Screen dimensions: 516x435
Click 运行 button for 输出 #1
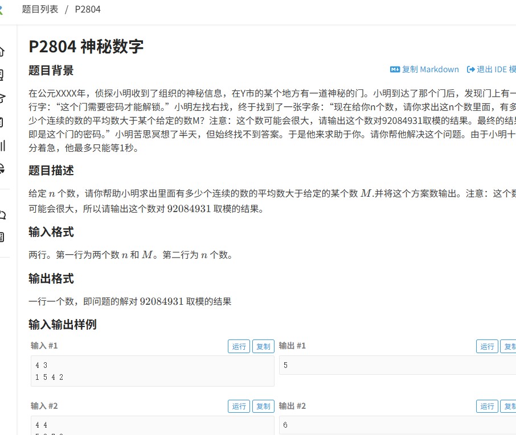487,346
